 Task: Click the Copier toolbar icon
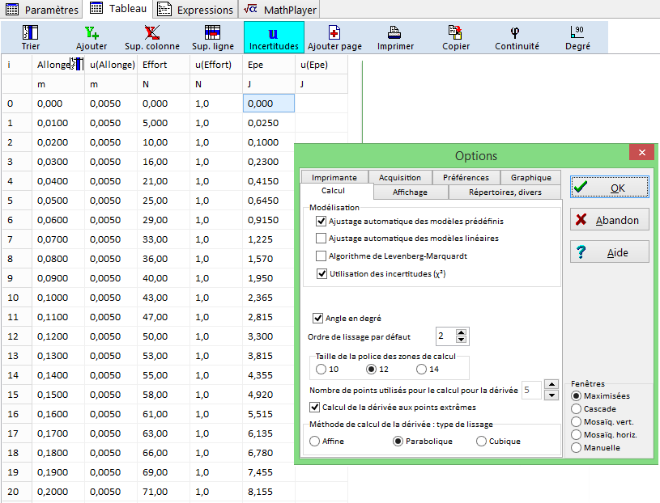click(x=455, y=32)
